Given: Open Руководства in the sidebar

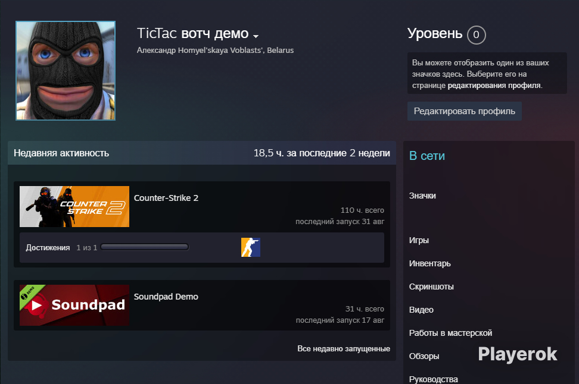Looking at the screenshot, I should pyautogui.click(x=434, y=379).
